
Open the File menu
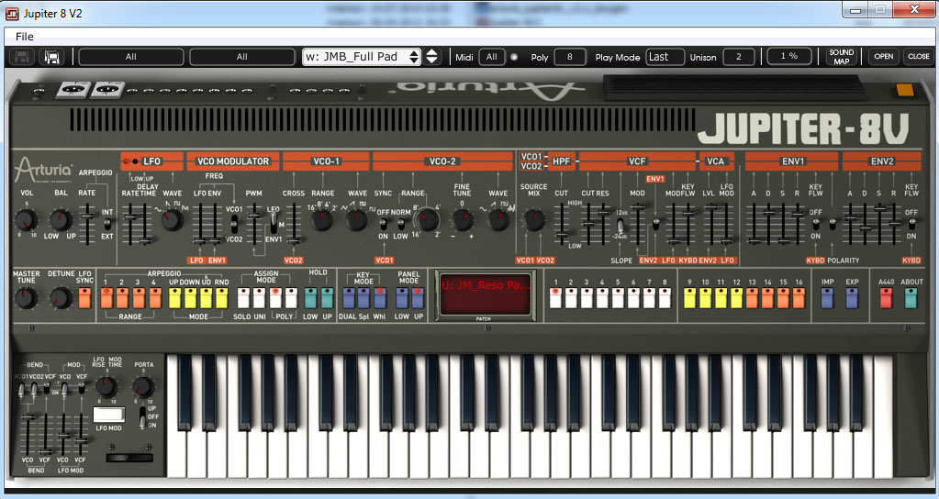(25, 37)
